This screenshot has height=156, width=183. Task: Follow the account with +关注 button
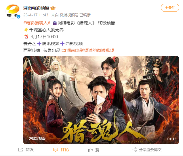170,8
